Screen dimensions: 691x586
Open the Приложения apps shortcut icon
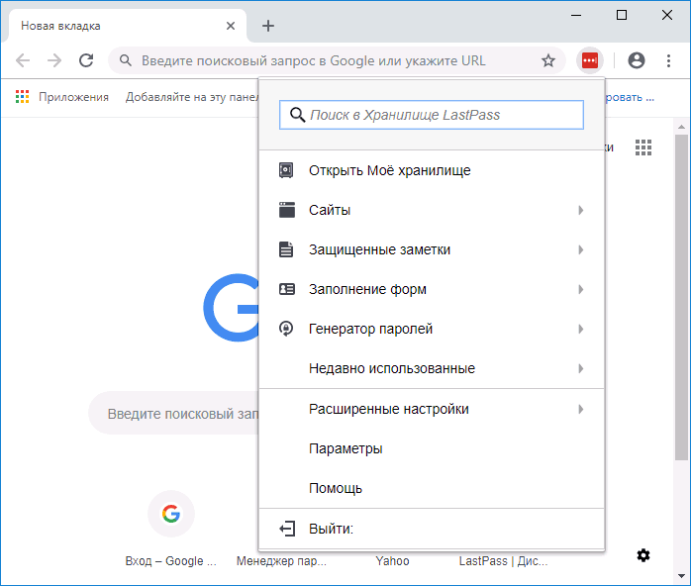click(22, 96)
